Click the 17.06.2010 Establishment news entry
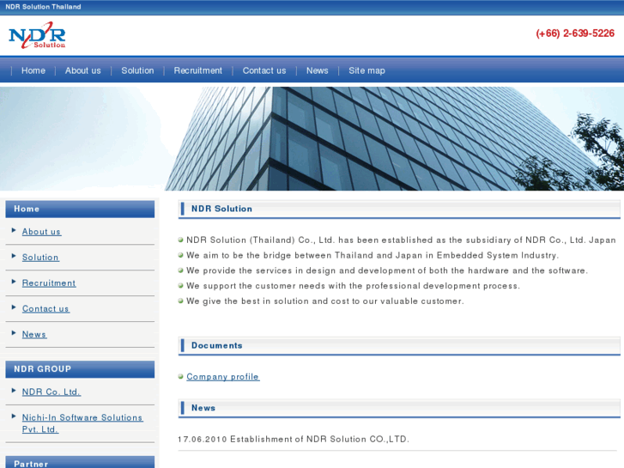This screenshot has width=624, height=468. 294,440
